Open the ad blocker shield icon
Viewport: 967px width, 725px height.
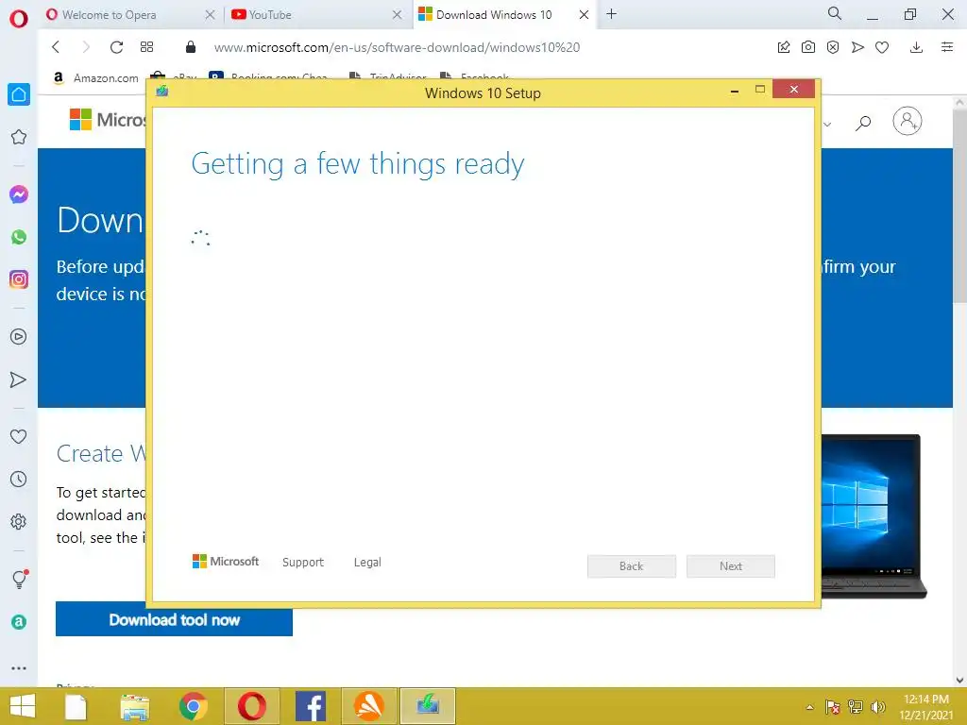[833, 47]
